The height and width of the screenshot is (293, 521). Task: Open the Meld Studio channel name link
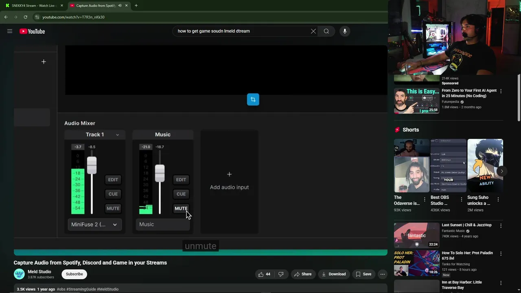click(39, 272)
